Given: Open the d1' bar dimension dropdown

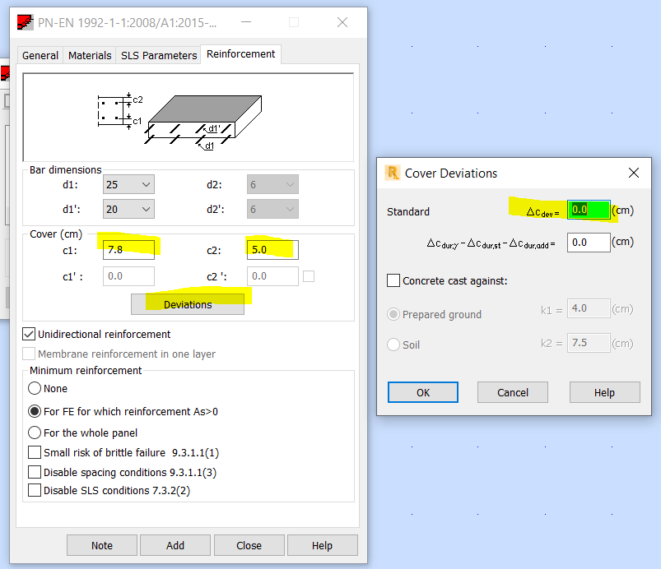Looking at the screenshot, I should pyautogui.click(x=145, y=209).
